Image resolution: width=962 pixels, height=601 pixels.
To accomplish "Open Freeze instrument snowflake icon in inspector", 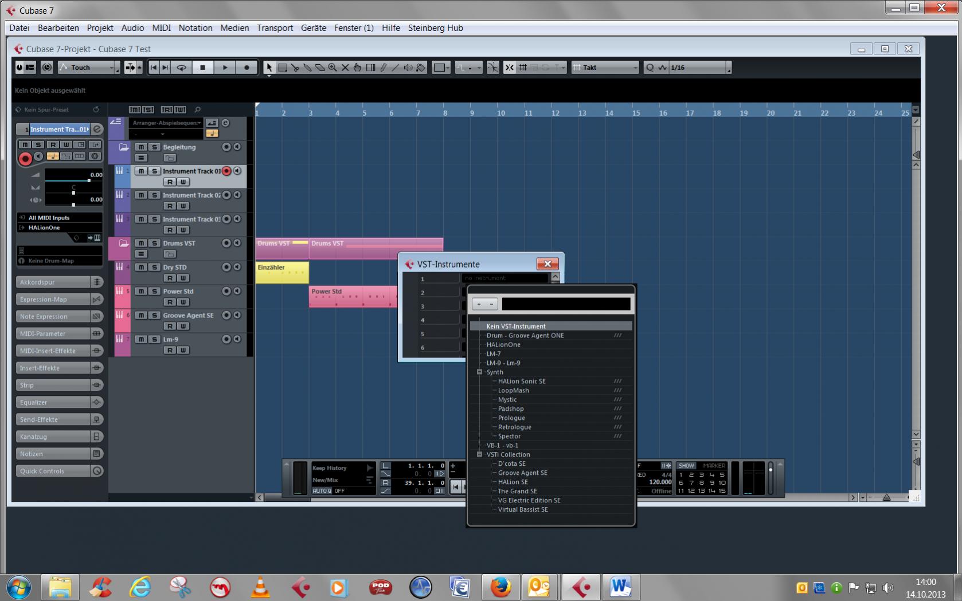I will [x=95, y=156].
